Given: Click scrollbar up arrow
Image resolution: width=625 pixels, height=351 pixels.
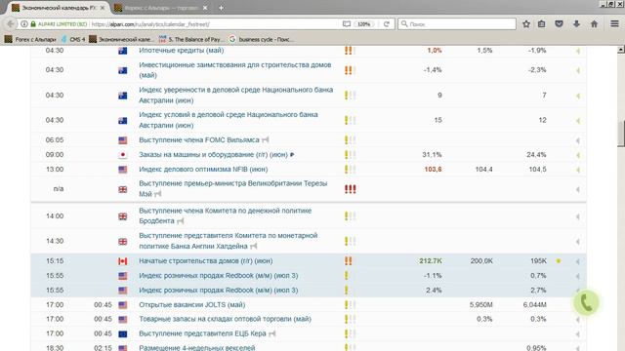Looking at the screenshot, I should coord(621,50).
